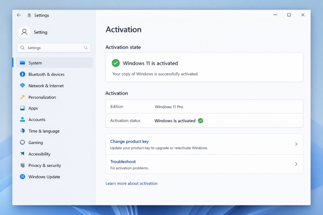The width and height of the screenshot is (323, 215).
Task: Click inside the Settings search box
Action: pyautogui.click(x=50, y=47)
